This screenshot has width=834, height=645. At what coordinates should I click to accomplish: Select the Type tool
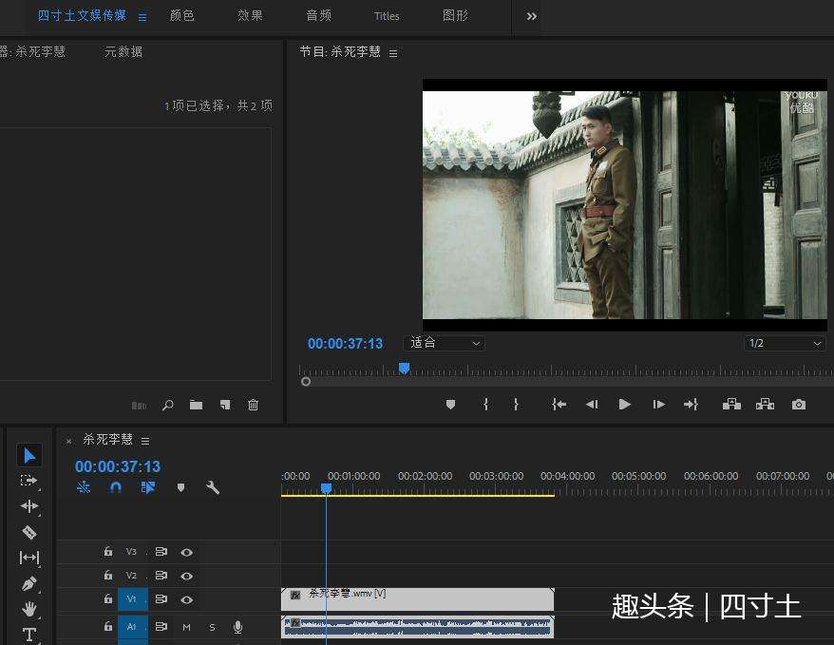point(29,635)
